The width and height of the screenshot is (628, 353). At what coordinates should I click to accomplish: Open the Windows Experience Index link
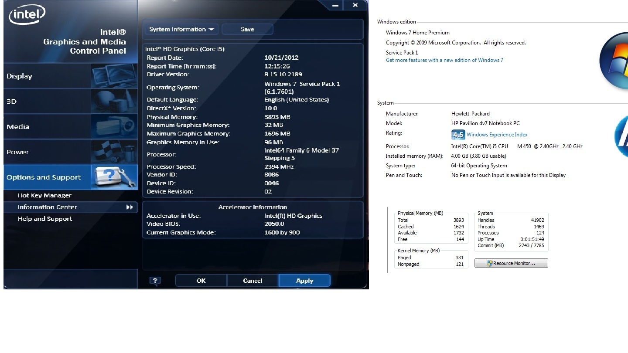[x=497, y=135]
